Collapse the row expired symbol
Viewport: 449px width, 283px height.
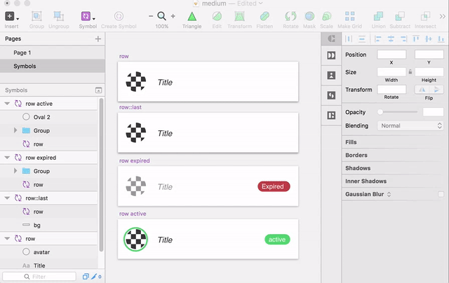(7, 158)
